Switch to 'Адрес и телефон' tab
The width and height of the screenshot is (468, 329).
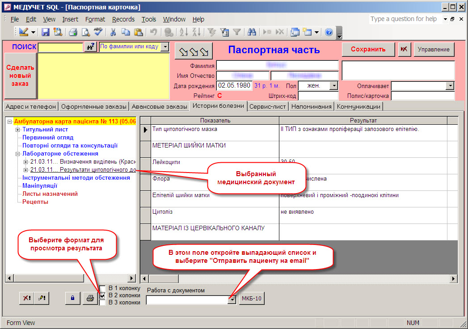(x=31, y=106)
